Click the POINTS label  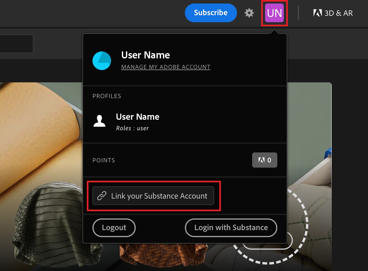coord(104,160)
